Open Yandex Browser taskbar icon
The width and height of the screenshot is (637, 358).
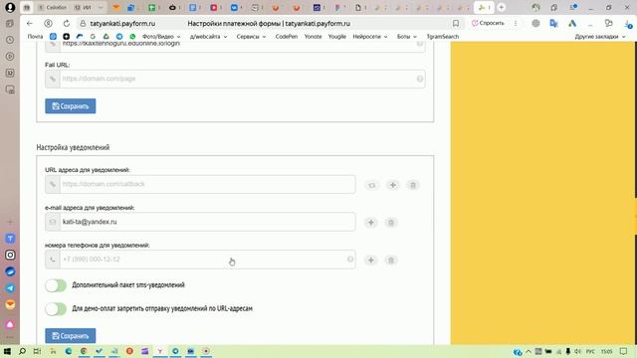point(160,351)
